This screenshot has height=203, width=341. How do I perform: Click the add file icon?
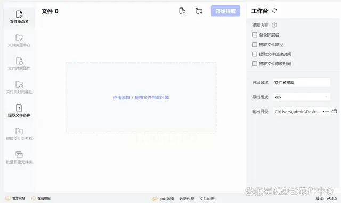click(182, 11)
